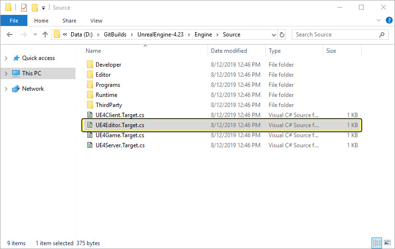Sort by the Name column header

93,51
